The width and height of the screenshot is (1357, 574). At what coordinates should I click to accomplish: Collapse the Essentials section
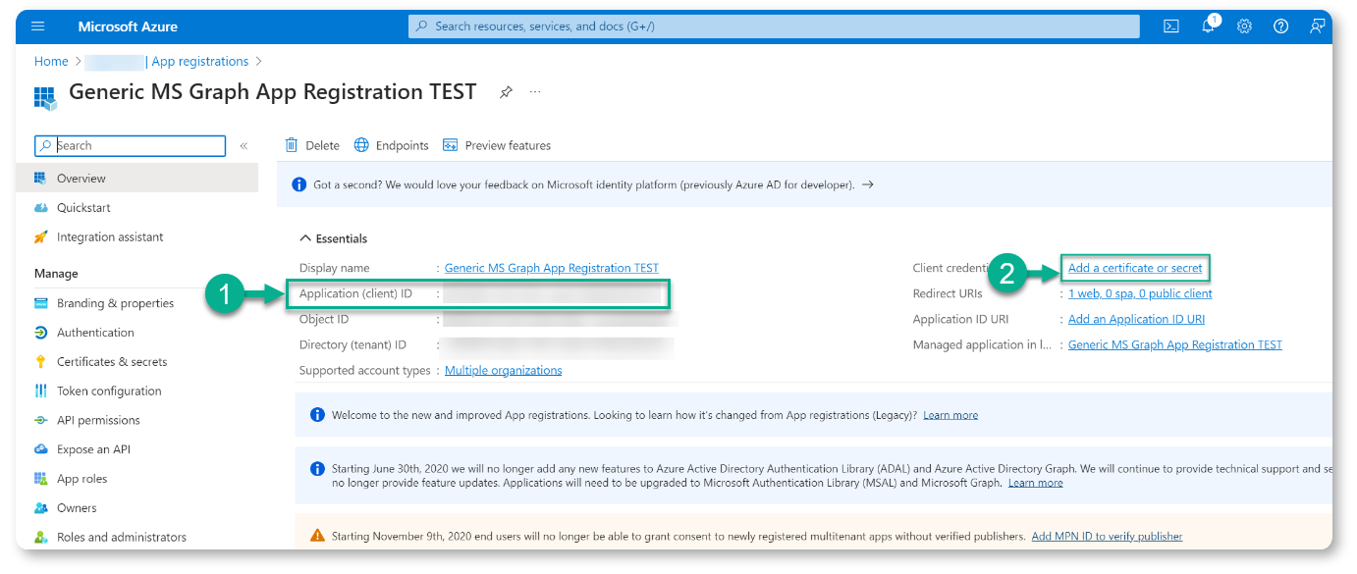pos(303,238)
